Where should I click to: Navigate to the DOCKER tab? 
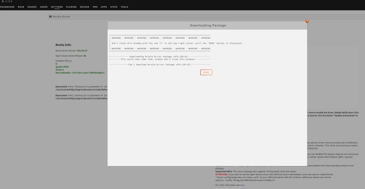[85, 7]
